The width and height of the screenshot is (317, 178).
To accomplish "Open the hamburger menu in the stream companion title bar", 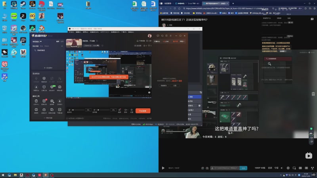I will [171, 36].
